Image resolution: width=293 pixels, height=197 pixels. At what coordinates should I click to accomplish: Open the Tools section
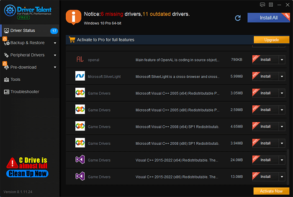point(30,79)
